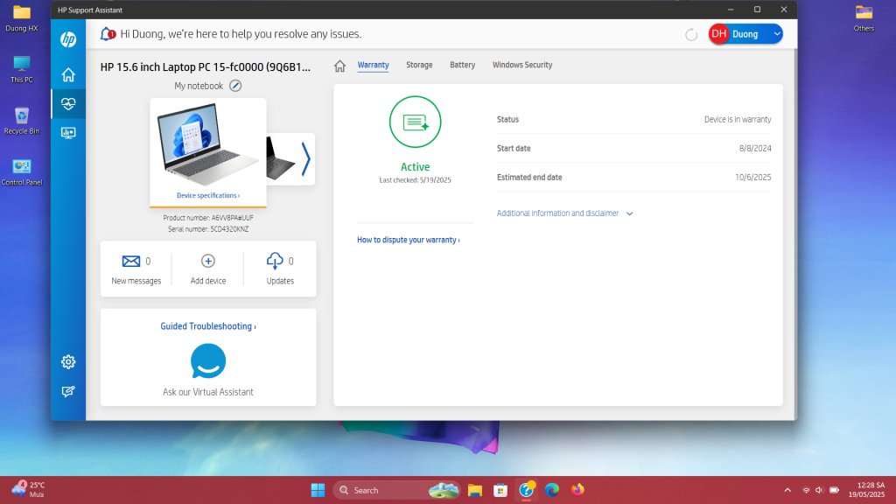The image size is (896, 504).
Task: Click the notification bell with red badge
Action: (108, 34)
